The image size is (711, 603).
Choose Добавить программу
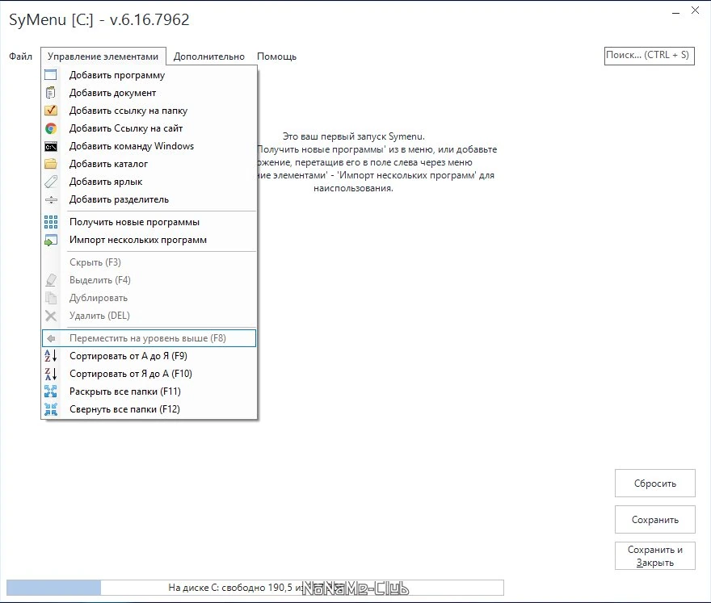point(149,75)
